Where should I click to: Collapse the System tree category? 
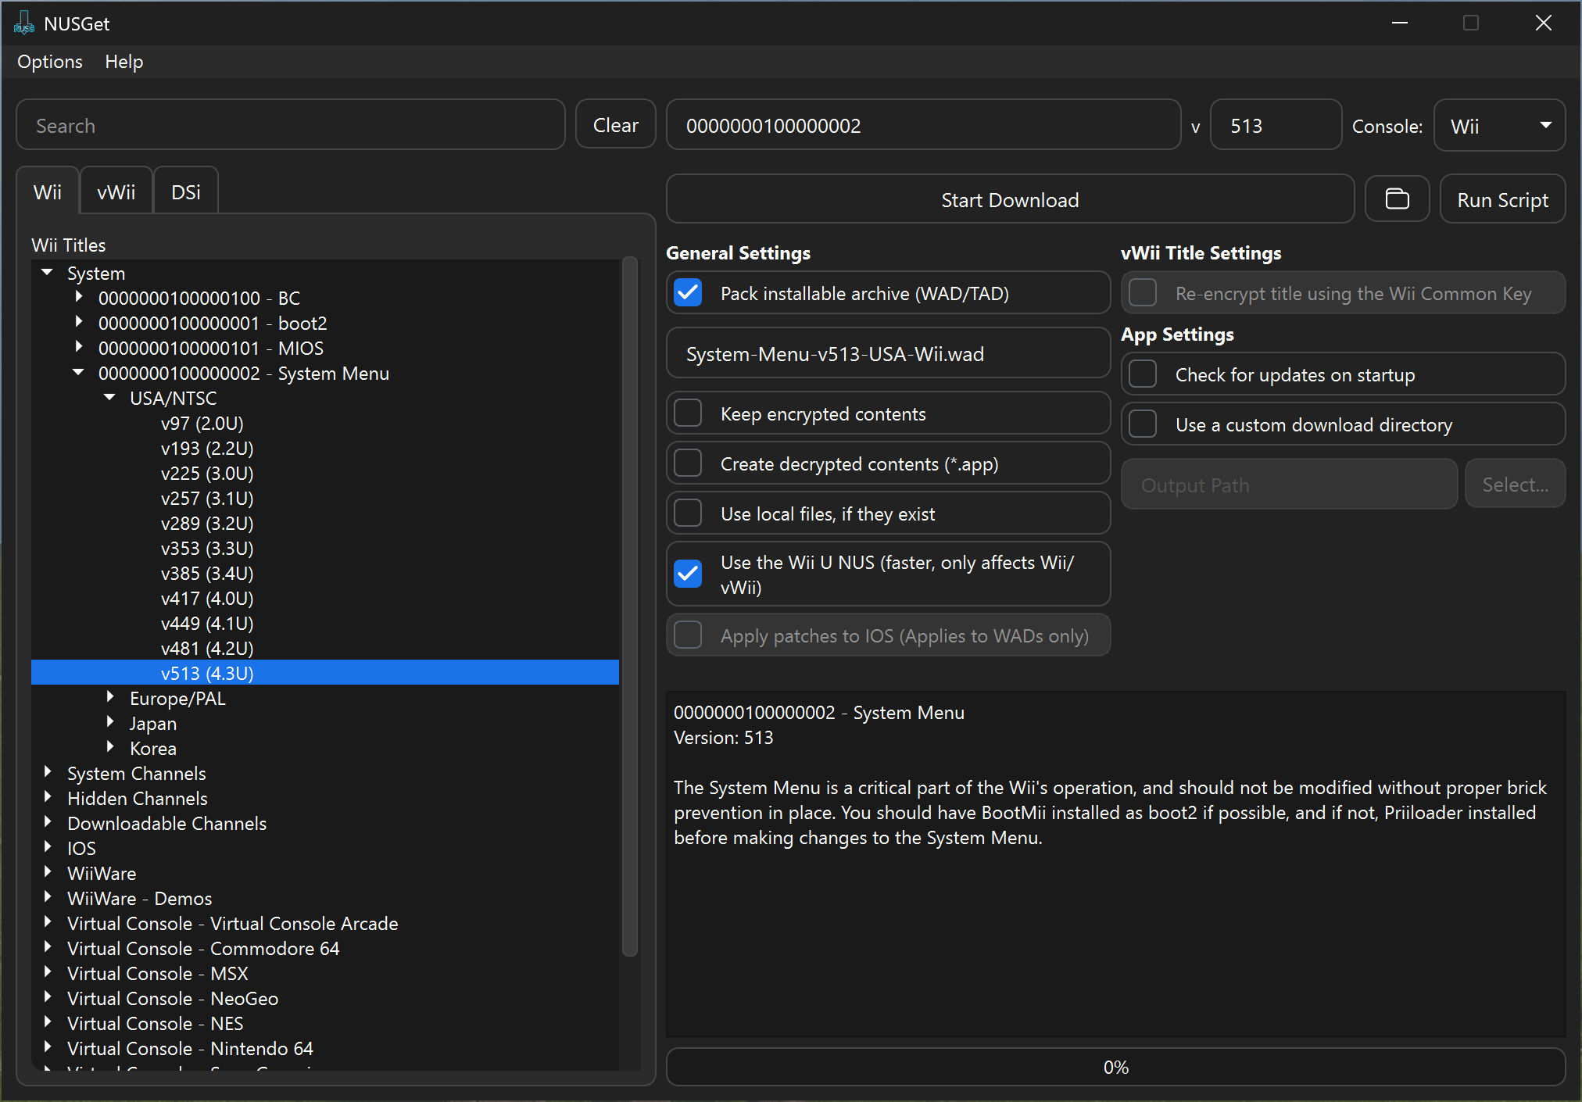click(x=48, y=273)
